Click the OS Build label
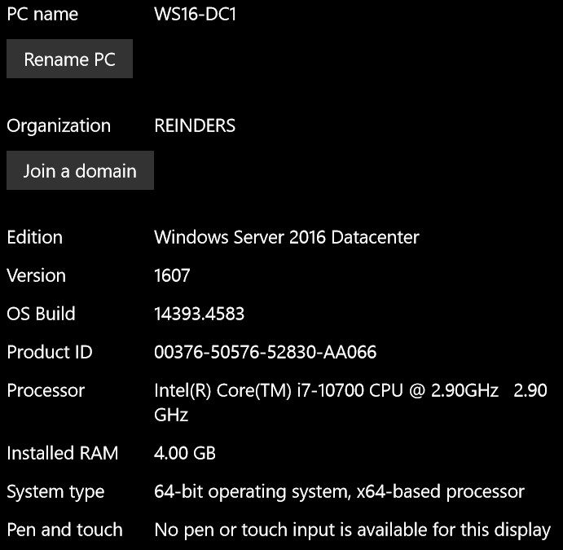 coord(42,314)
